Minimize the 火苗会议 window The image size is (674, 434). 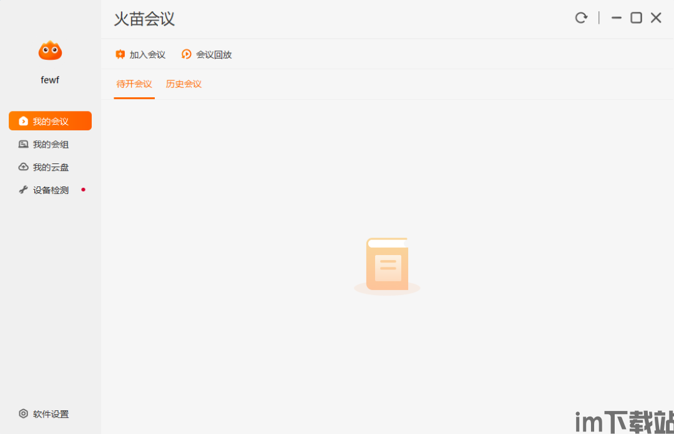coord(617,17)
